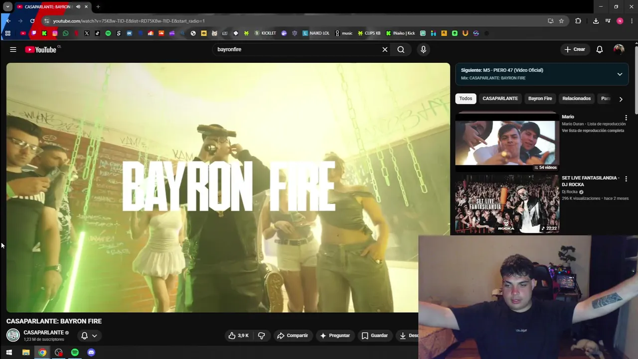This screenshot has width=638, height=359.
Task: Click the BAYRON FIRE video player
Action: coord(228,187)
